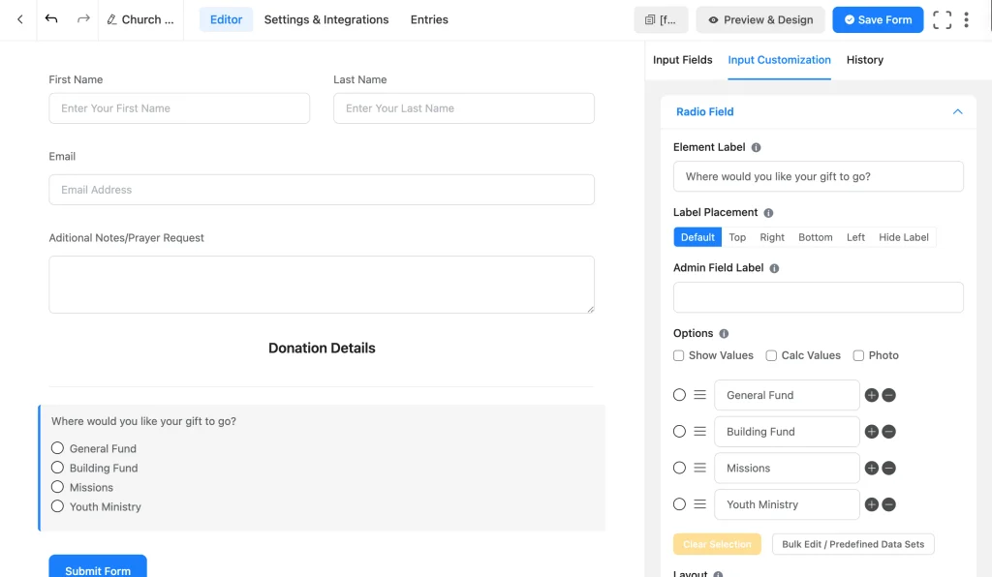This screenshot has height=577, width=992.
Task: Go back using the left chevron arrow
Action: point(20,19)
